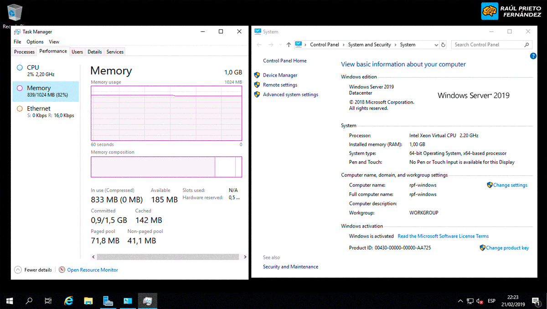
Task: Open Internet Explorer from the taskbar
Action: click(x=68, y=301)
